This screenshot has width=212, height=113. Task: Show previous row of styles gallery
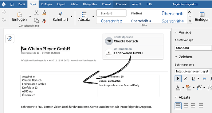[x=190, y=12]
